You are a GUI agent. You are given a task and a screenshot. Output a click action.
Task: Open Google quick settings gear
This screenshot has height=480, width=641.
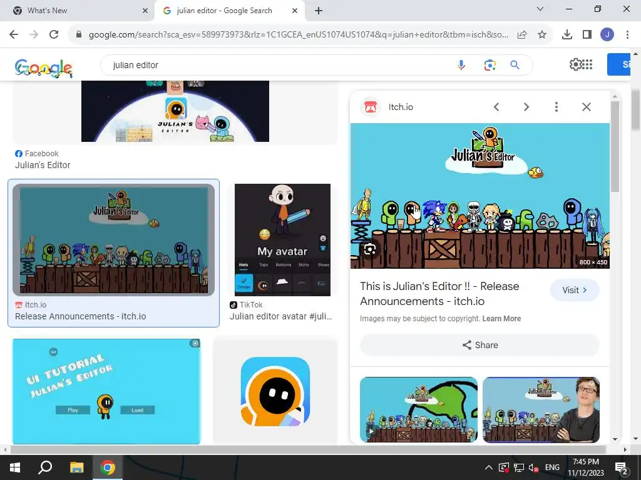click(x=576, y=64)
